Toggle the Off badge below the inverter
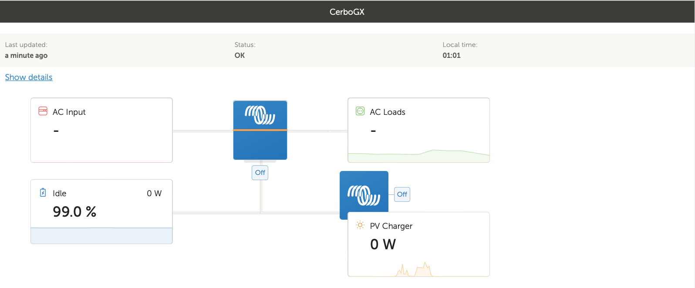Viewport: 695px width, 288px height. pos(260,173)
